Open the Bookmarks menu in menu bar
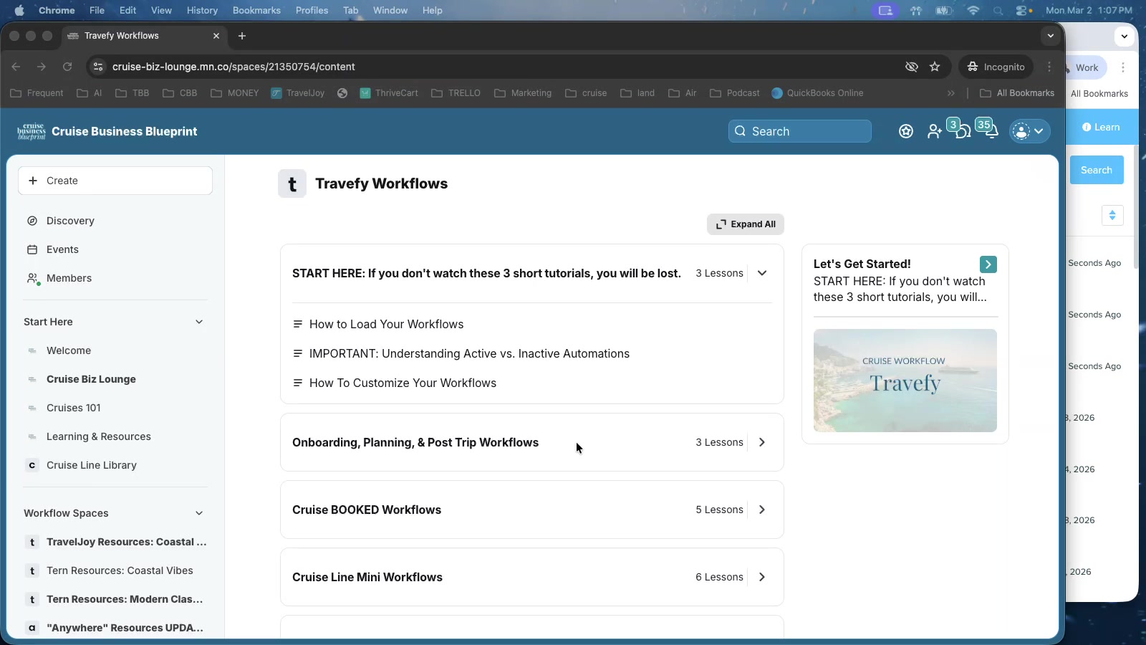 [256, 10]
